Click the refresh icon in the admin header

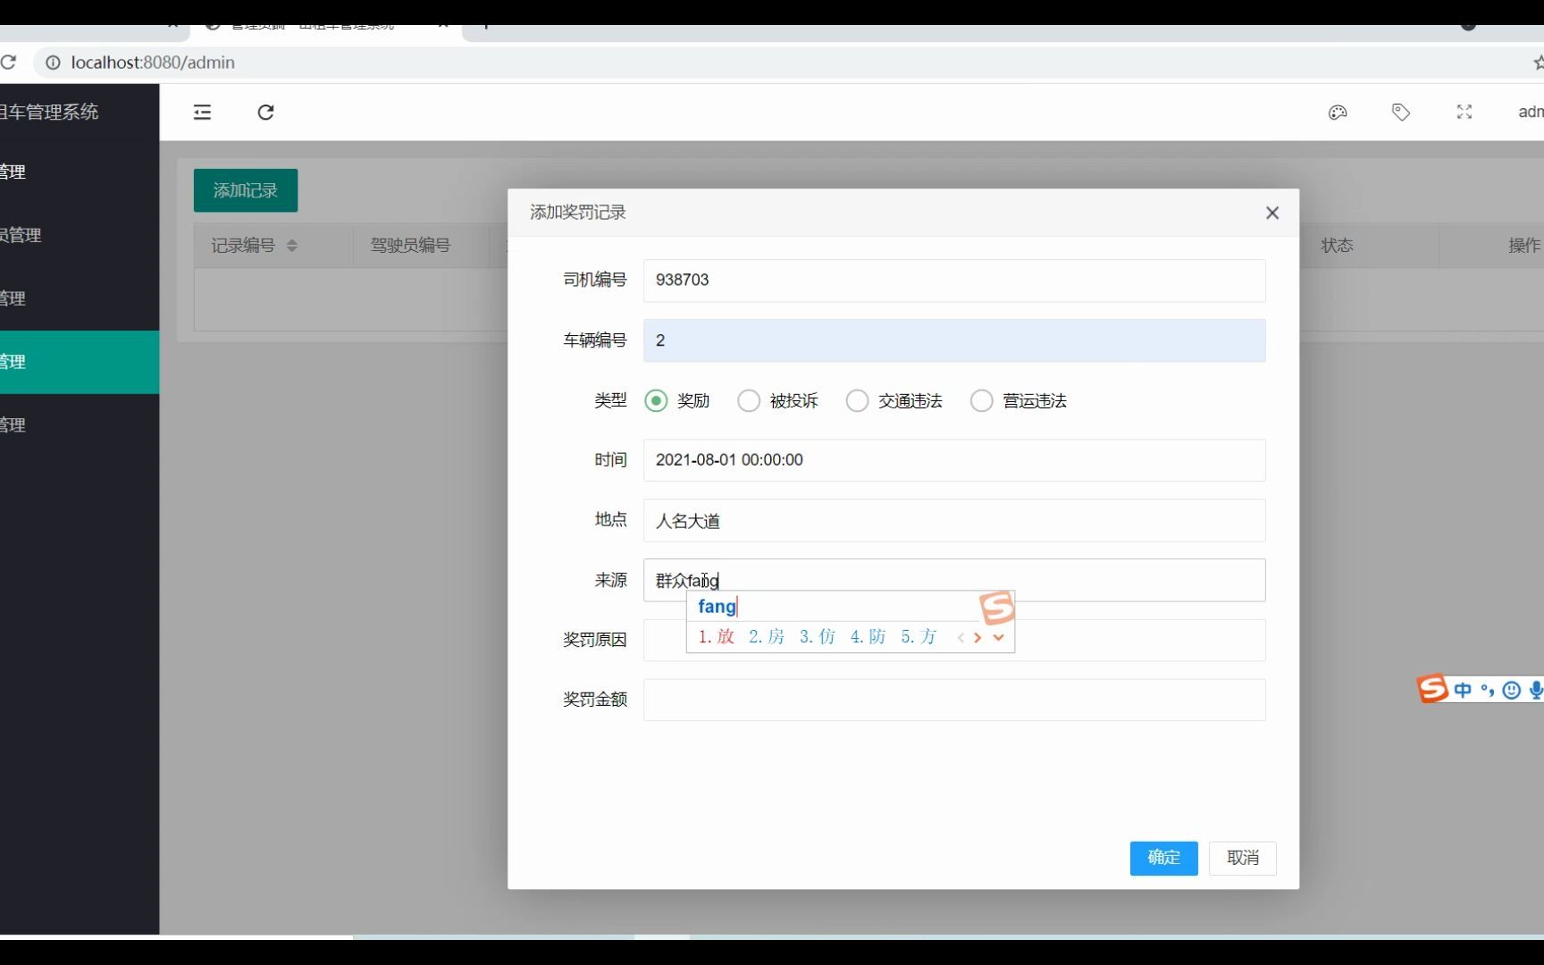click(265, 112)
